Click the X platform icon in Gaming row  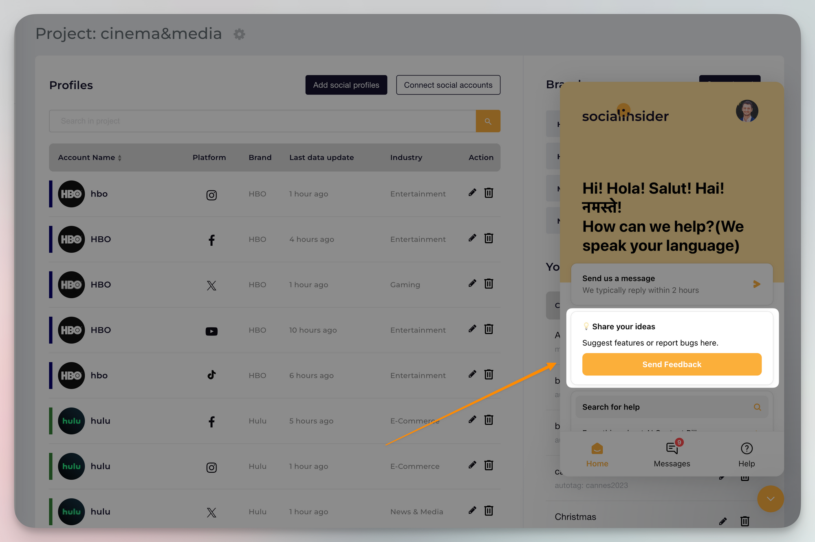pyautogui.click(x=211, y=286)
